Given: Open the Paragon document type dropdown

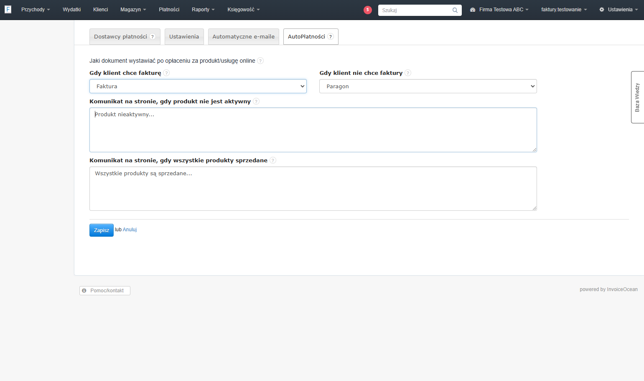Looking at the screenshot, I should tap(428, 86).
